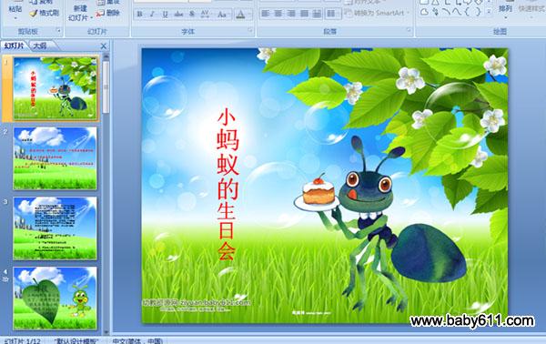Toggle italic formatting
The width and height of the screenshot is (546, 344).
(152, 15)
